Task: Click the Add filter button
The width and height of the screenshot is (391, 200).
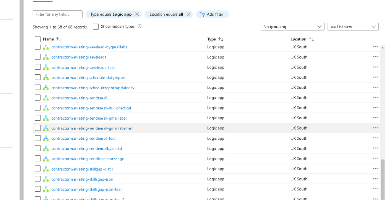Action: point(213,14)
